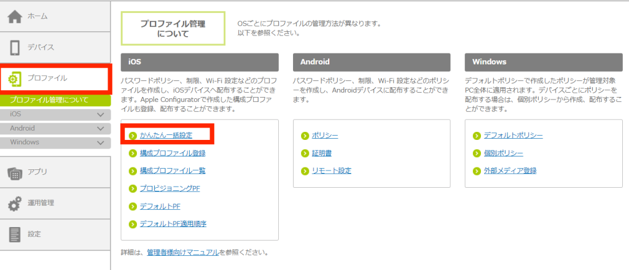Open the 設定 menu item
The image size is (629, 270).
tap(55, 234)
